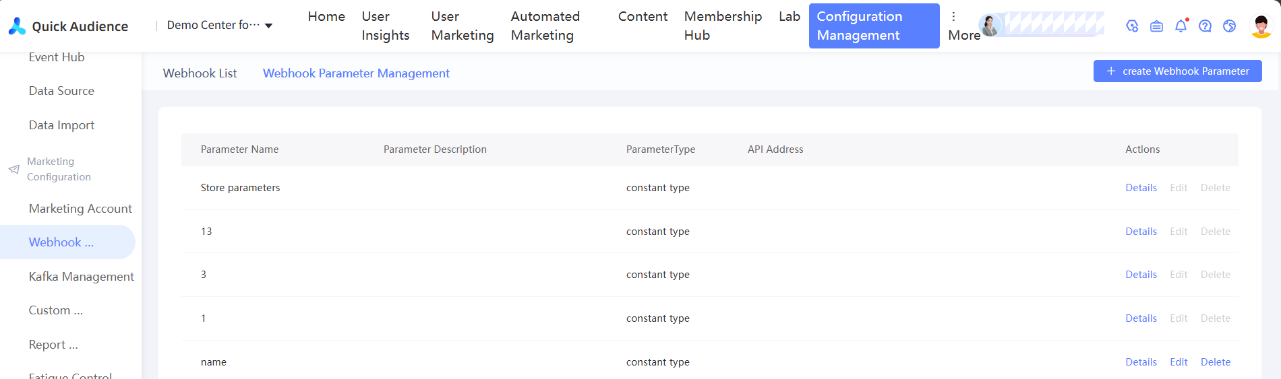The image size is (1281, 379).
Task: Collapse the Marketing Configuration sidebar group
Action: 59,169
